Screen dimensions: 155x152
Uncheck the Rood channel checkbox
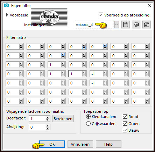pos(125,117)
